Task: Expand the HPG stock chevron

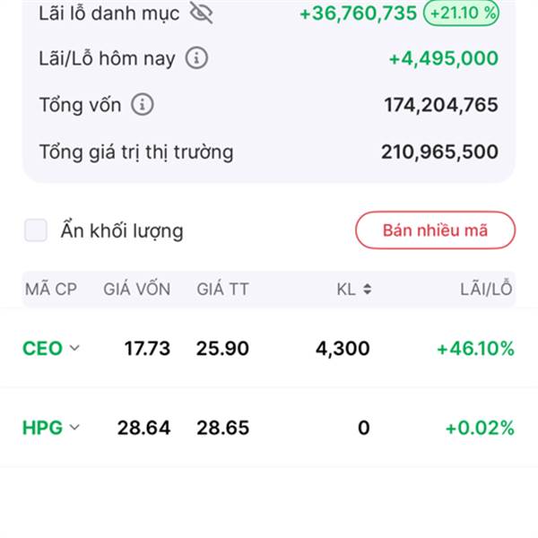Action: coord(74,427)
